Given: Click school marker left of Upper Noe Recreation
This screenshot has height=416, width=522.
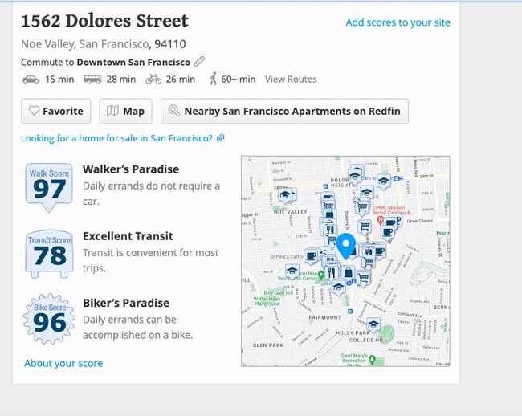Looking at the screenshot, I should 292,271.
